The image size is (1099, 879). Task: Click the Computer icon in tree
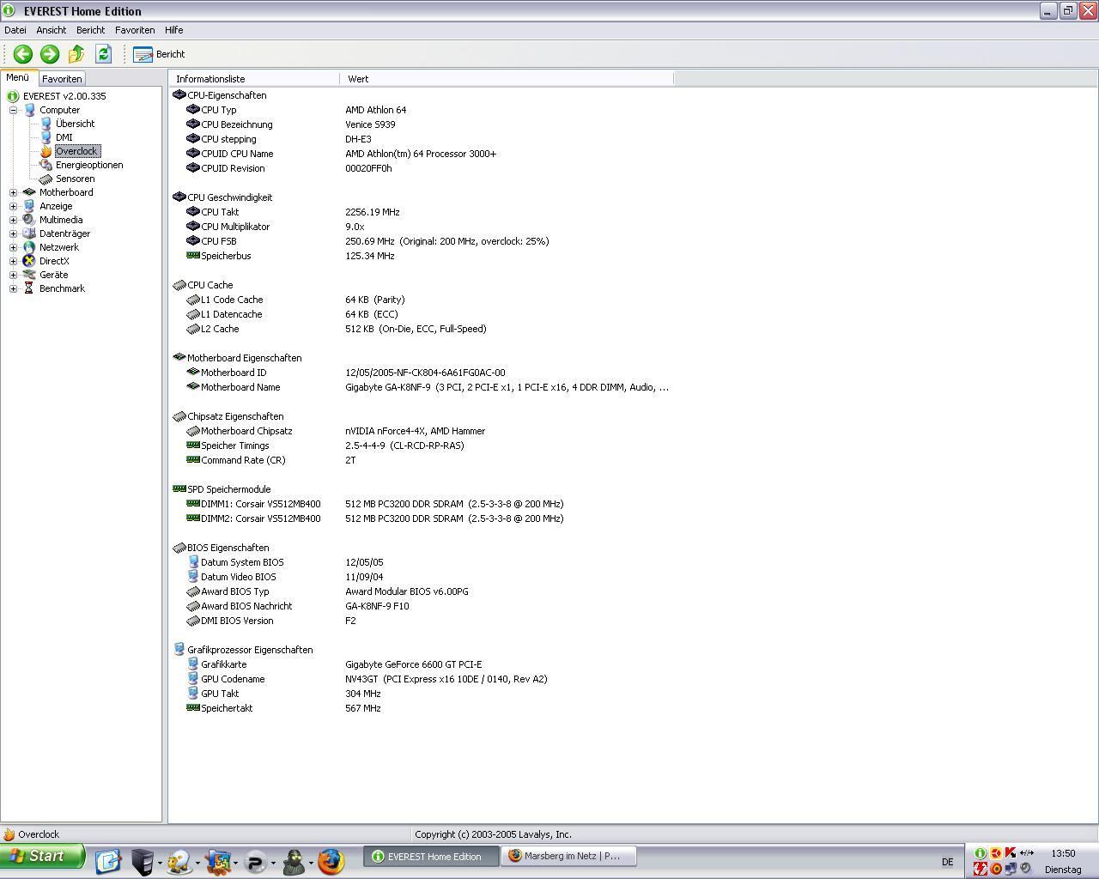(x=29, y=110)
